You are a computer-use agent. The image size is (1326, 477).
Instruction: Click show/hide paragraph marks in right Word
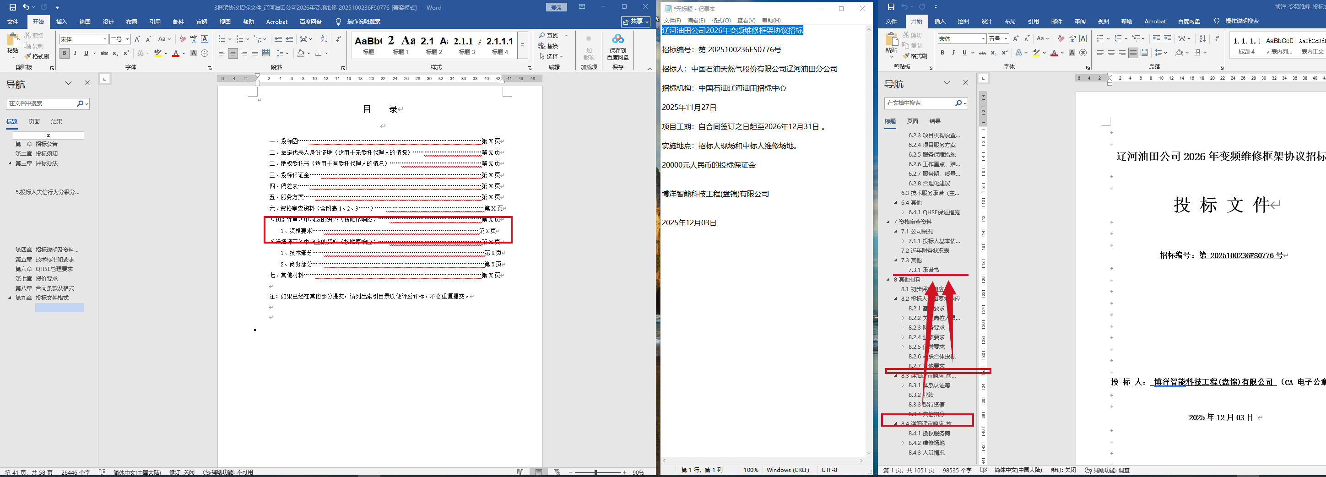(1216, 38)
